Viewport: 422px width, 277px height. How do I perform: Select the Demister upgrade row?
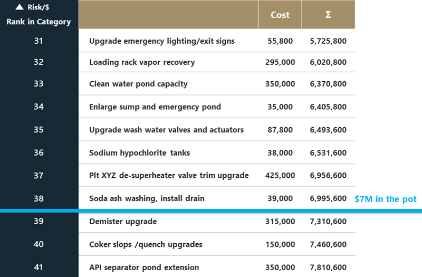point(123,222)
